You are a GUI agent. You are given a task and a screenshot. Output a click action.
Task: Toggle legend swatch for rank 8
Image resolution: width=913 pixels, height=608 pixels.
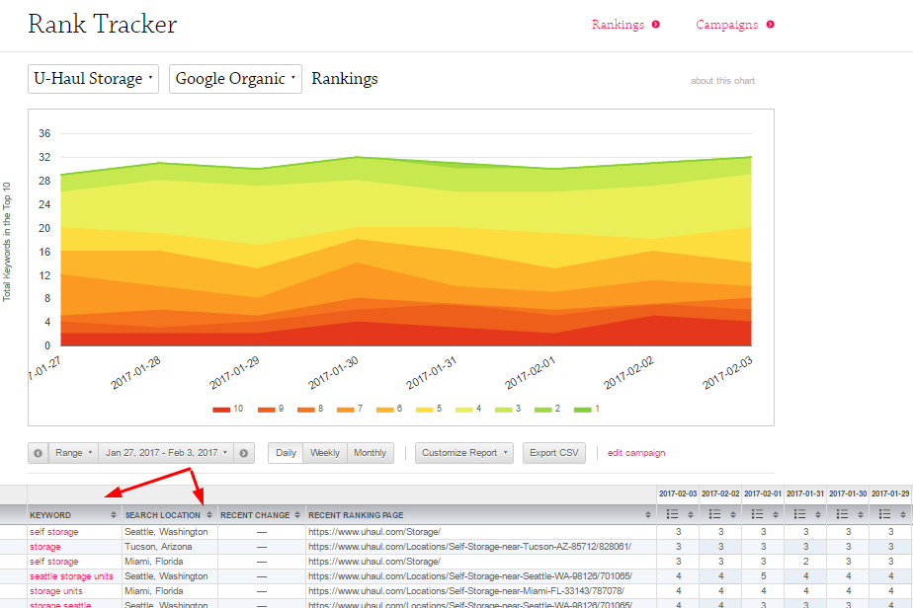[x=305, y=410]
